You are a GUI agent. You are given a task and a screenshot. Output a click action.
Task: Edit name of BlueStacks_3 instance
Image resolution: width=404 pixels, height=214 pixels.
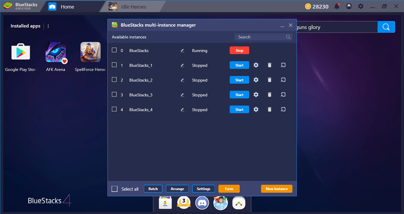tap(182, 95)
